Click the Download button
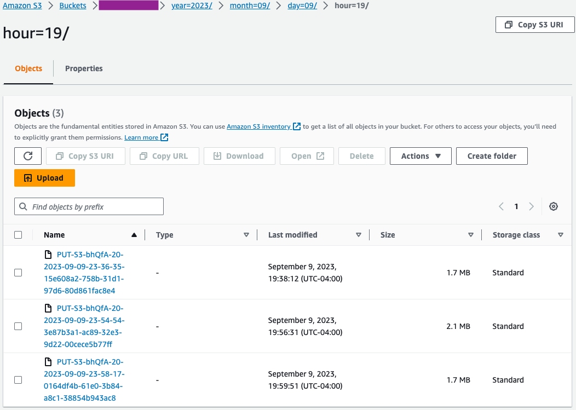The width and height of the screenshot is (576, 410). tap(239, 156)
